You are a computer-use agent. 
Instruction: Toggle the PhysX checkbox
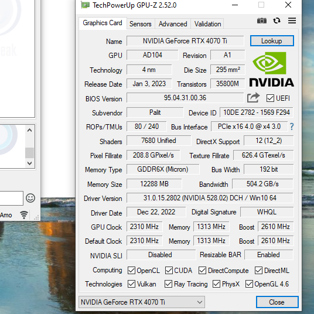pos(216,284)
